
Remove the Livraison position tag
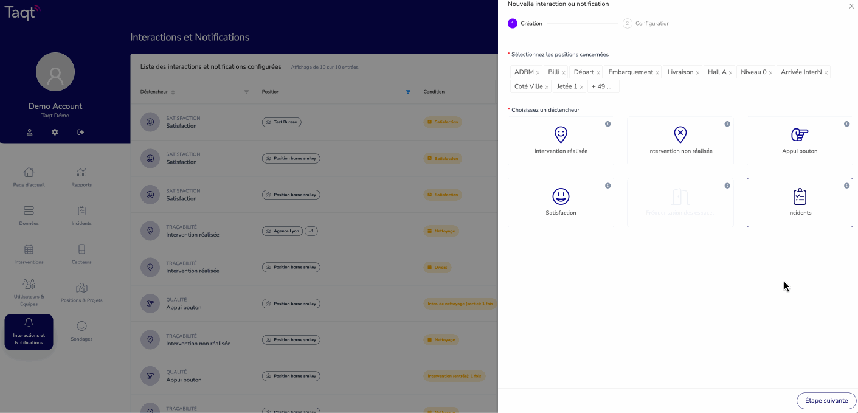pyautogui.click(x=697, y=73)
